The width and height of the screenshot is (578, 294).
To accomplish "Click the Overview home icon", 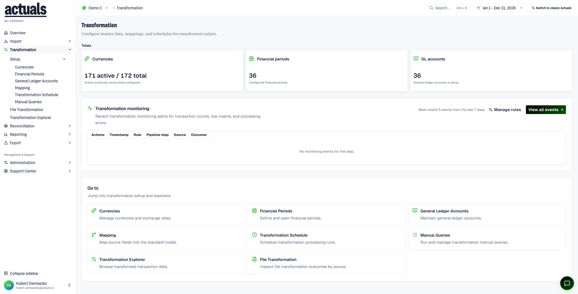I will pyautogui.click(x=6, y=33).
